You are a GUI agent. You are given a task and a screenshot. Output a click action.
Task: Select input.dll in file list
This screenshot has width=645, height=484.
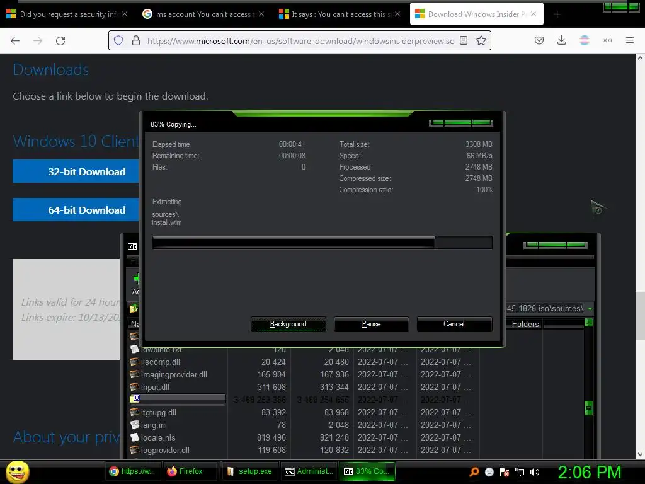[155, 388]
